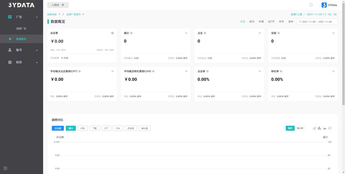This screenshot has width=345, height=174.
Task: Select the 近7天 date range tab
Action: tap(271, 22)
